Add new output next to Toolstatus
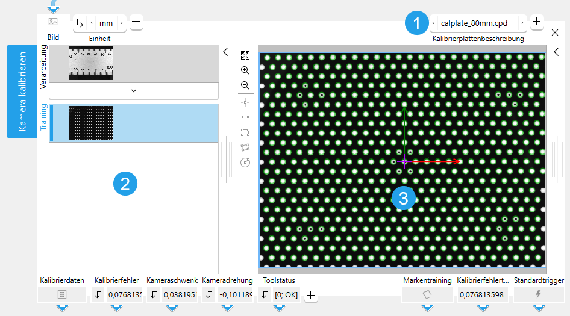The height and width of the screenshot is (316, 570). 310,295
